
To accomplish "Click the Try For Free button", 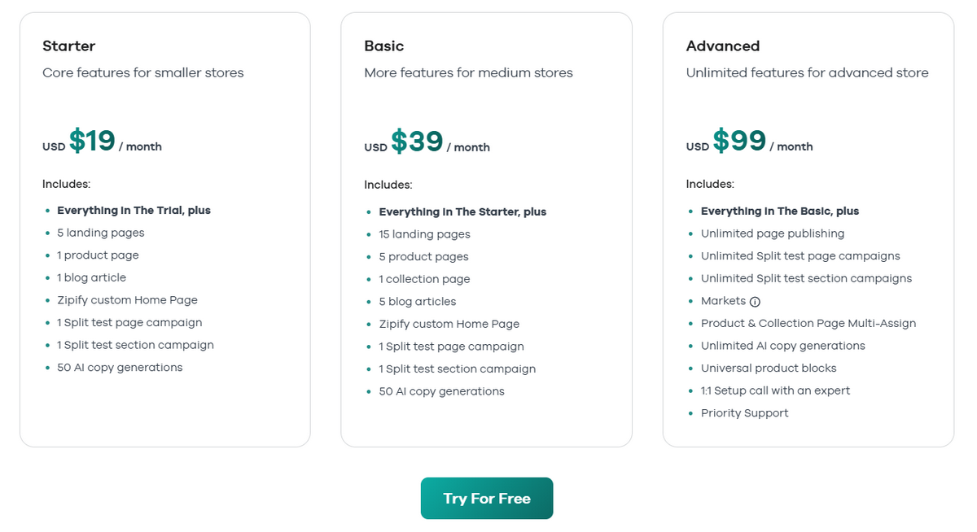I will [x=487, y=498].
